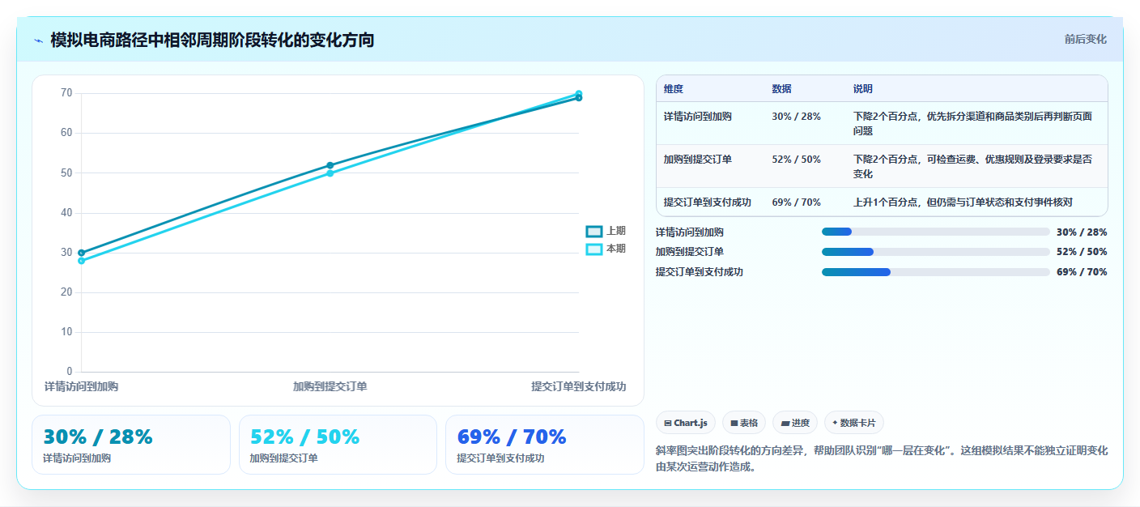The image size is (1140, 507).
Task: Open the 52% / 50% KPI card
Action: 338,445
